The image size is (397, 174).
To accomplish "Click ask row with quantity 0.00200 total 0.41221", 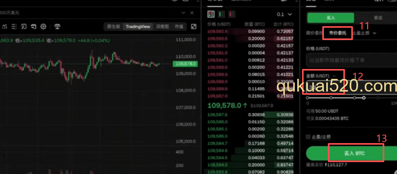I will click(x=250, y=67).
